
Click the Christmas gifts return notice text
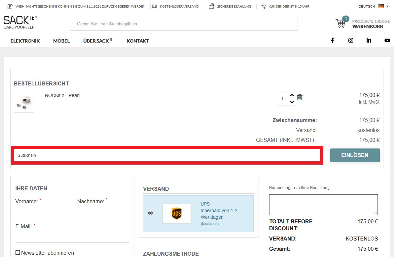80,7
